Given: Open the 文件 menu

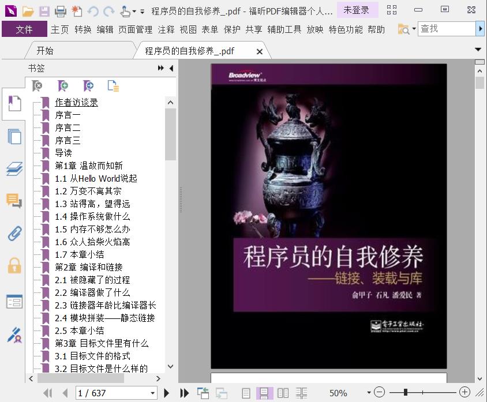Looking at the screenshot, I should click(x=25, y=29).
